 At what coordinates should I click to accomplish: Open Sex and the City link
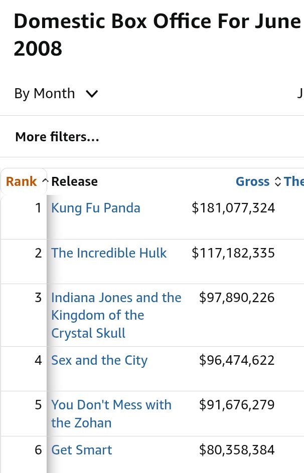pyautogui.click(x=99, y=360)
